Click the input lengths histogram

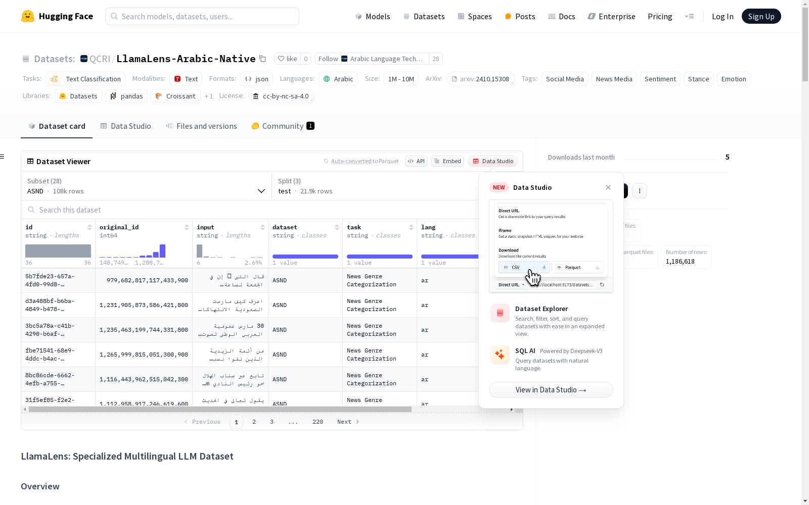click(230, 251)
